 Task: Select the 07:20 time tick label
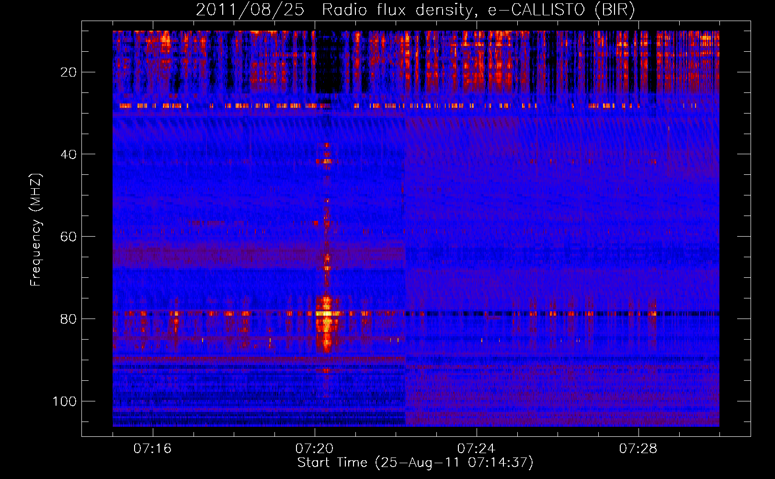click(314, 448)
